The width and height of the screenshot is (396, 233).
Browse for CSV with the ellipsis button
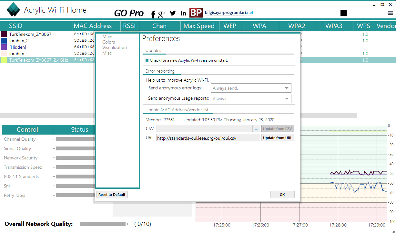click(x=256, y=129)
